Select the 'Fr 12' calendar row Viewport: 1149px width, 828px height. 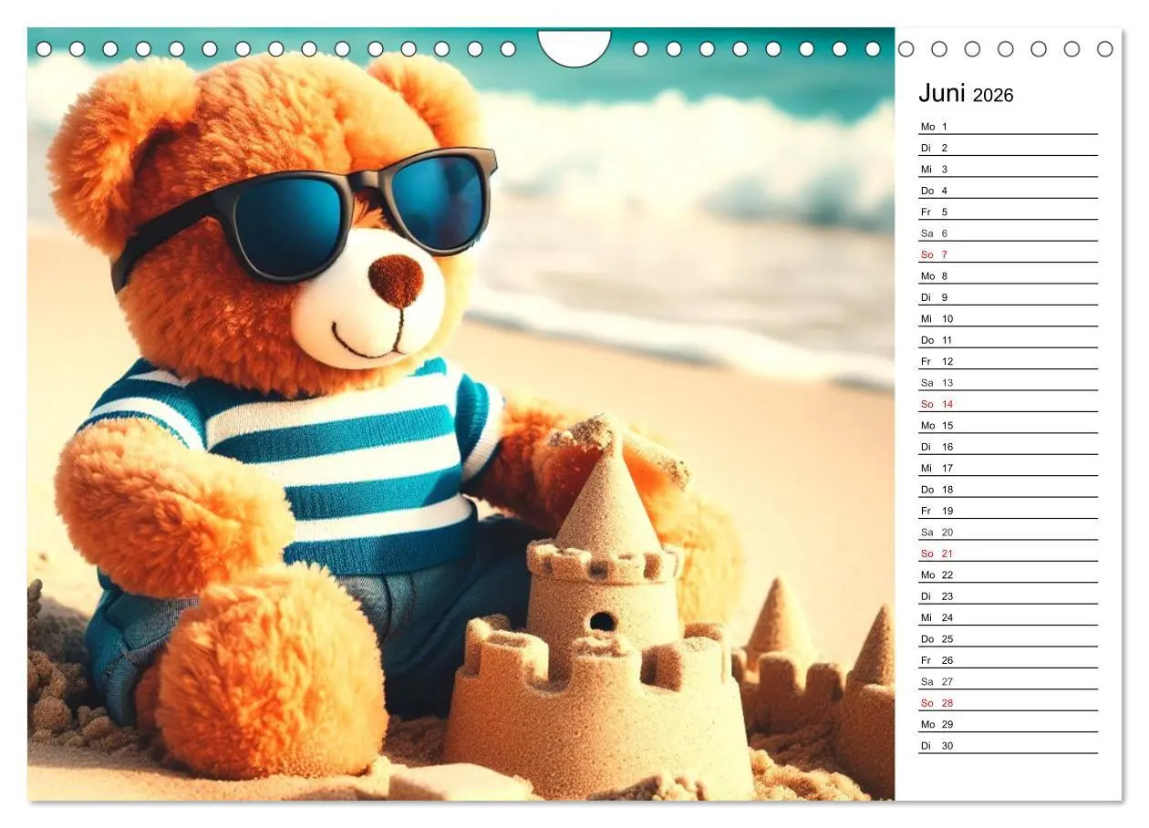coord(1008,361)
